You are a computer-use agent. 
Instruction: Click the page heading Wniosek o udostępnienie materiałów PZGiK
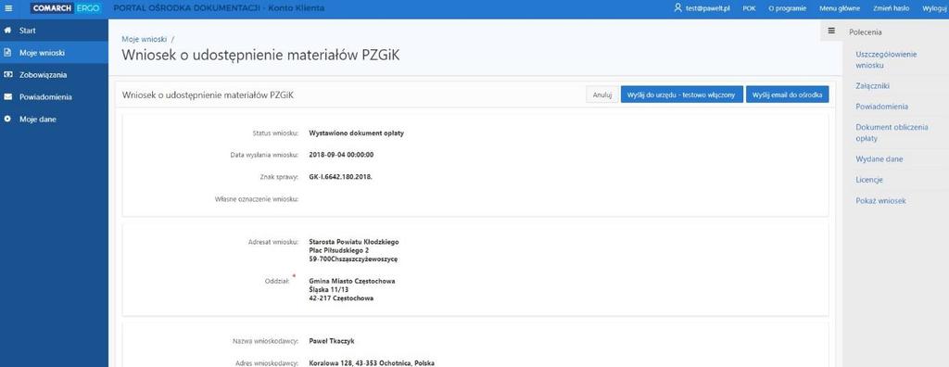[x=260, y=55]
